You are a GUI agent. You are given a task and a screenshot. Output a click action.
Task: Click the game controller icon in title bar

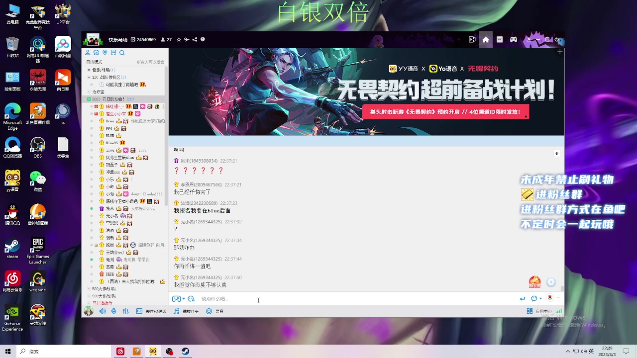pyautogui.click(x=513, y=40)
